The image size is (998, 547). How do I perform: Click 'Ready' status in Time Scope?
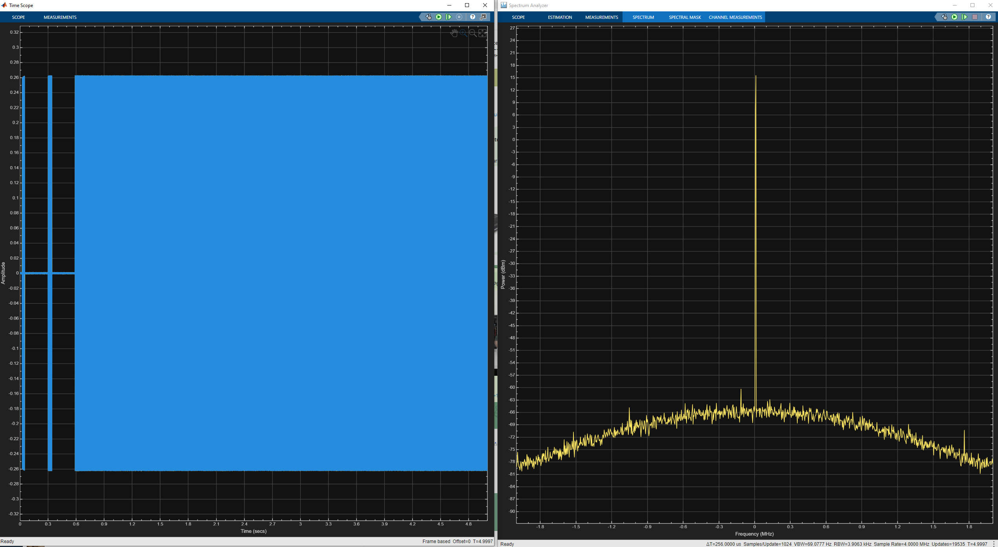click(7, 542)
